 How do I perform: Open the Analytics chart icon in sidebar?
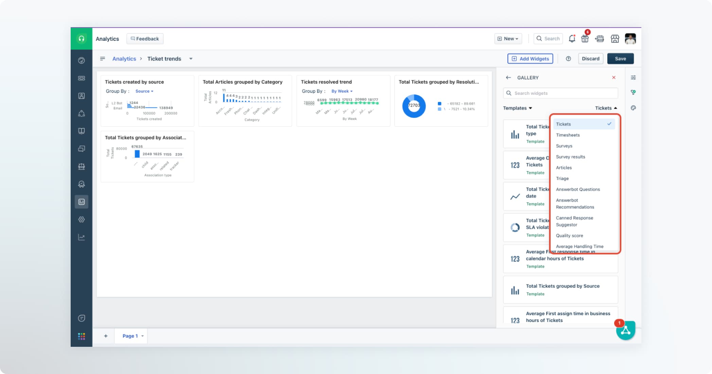82,202
